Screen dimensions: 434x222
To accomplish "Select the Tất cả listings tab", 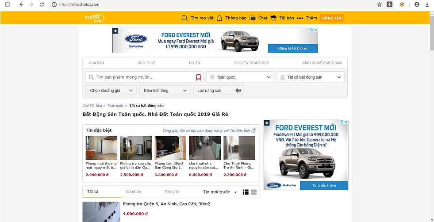I will point(102,192).
